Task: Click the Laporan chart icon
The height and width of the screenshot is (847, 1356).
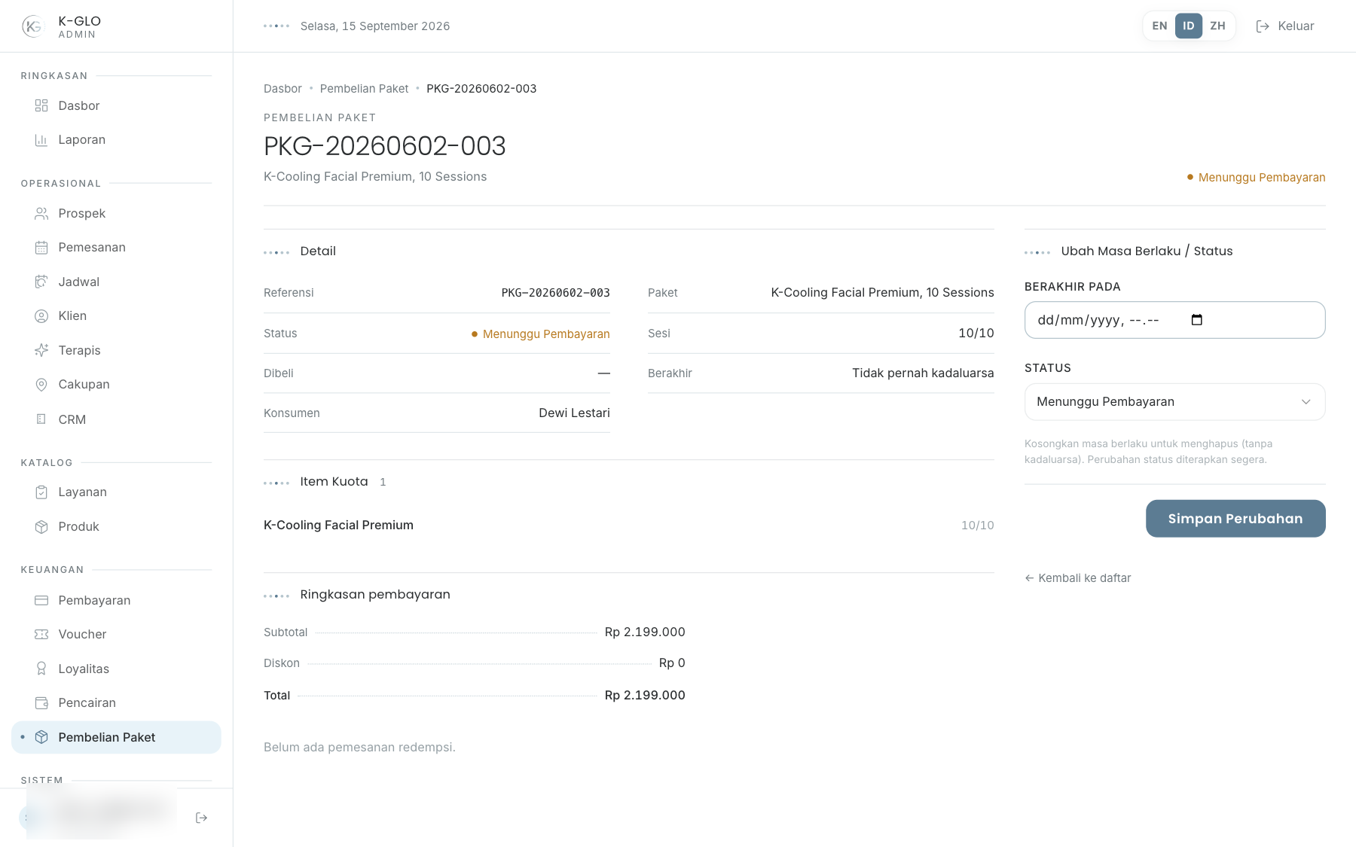Action: [x=41, y=140]
